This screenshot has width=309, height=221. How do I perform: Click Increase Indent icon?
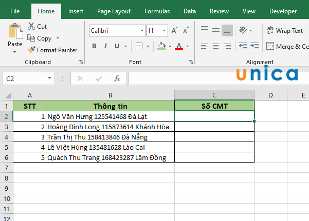(255, 46)
